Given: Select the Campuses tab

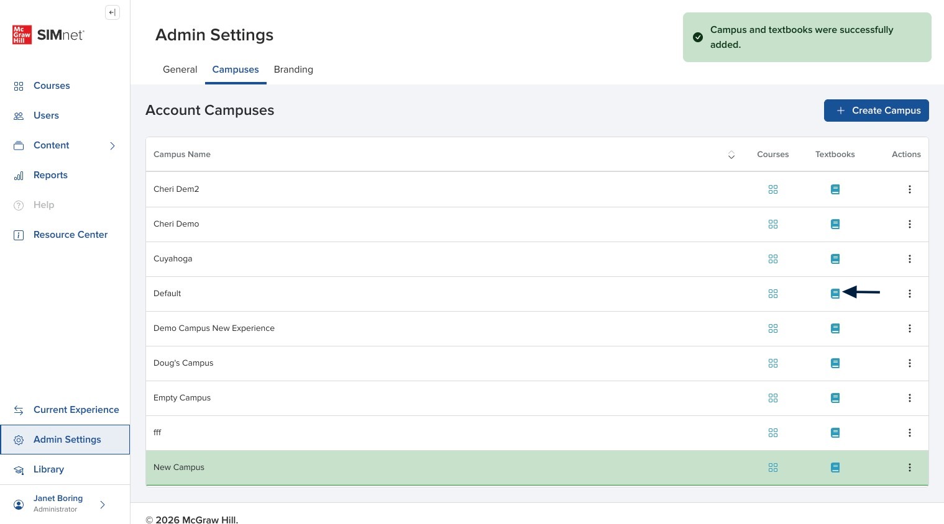Looking at the screenshot, I should click(x=236, y=70).
